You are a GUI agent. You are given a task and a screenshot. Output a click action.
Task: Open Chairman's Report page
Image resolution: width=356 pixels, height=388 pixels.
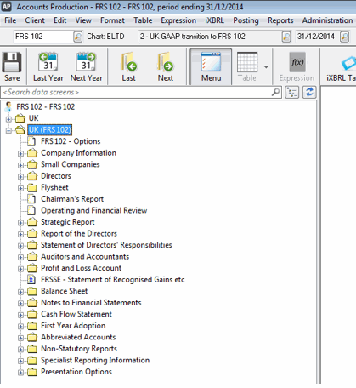[72, 199]
